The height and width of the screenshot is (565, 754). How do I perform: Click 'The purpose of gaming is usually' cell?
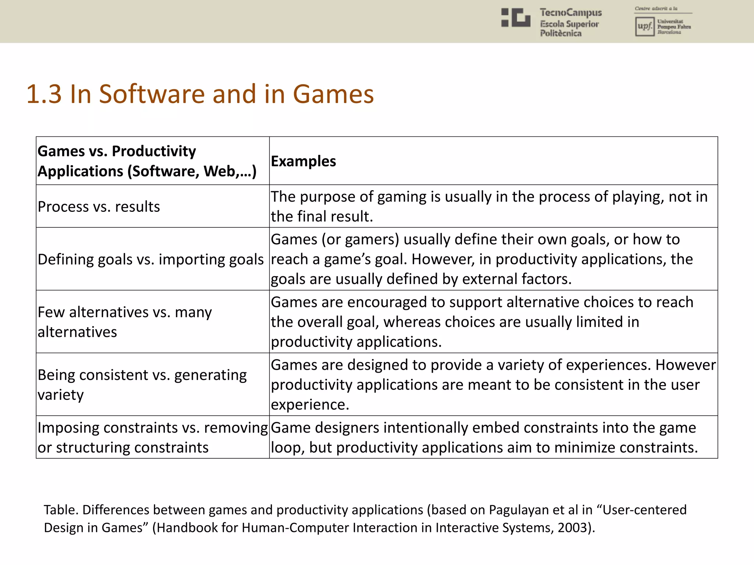493,206
